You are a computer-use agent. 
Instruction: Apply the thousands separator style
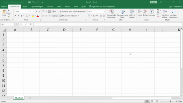pyautogui.click(x=97, y=16)
